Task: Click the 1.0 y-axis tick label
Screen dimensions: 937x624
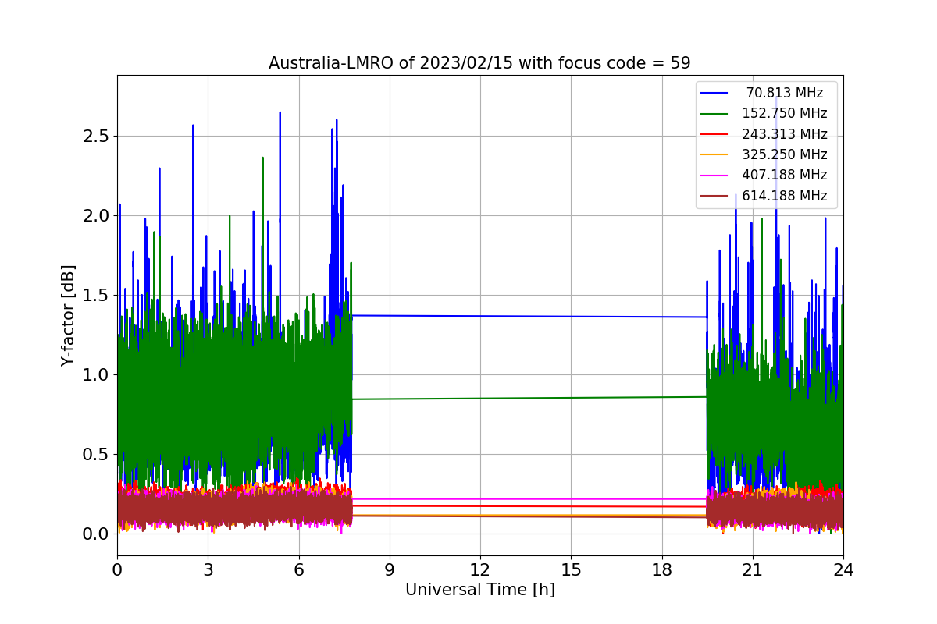Action: pos(96,374)
